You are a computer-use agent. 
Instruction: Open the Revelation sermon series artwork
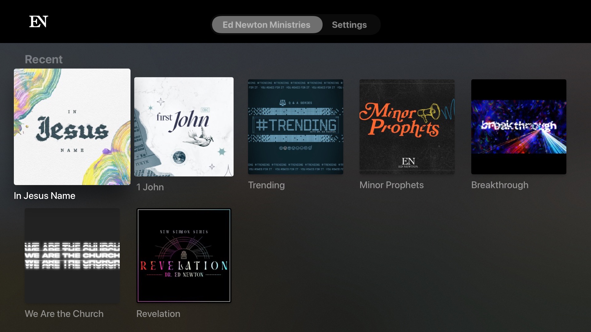[184, 256]
